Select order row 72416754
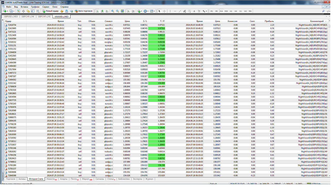This screenshot has width=333, height=187. [166, 25]
